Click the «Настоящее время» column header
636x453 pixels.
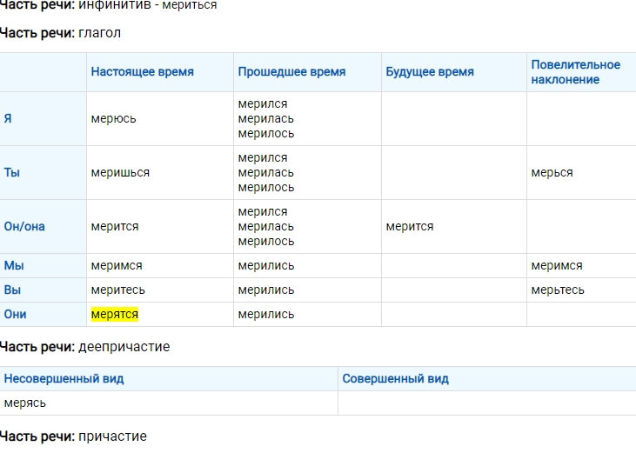142,72
